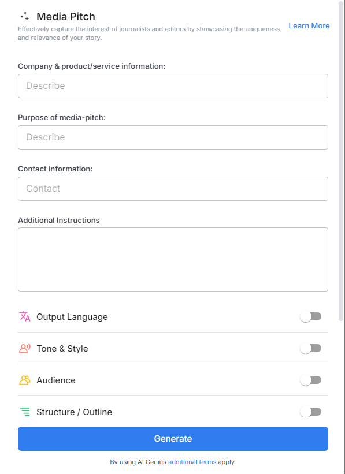The height and width of the screenshot is (474, 345).
Task: Open the additional terms link
Action: point(192,462)
